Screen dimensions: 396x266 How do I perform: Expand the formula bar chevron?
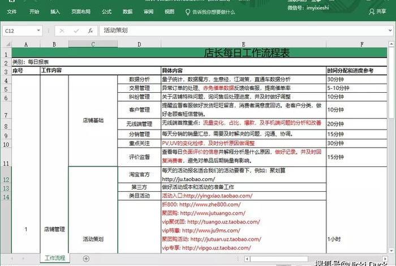390,31
